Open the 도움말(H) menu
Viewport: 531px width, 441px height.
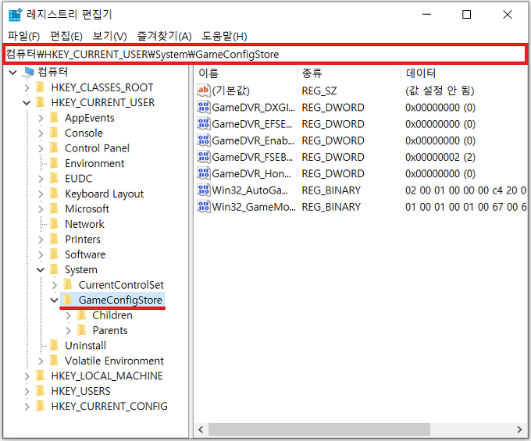pyautogui.click(x=225, y=36)
